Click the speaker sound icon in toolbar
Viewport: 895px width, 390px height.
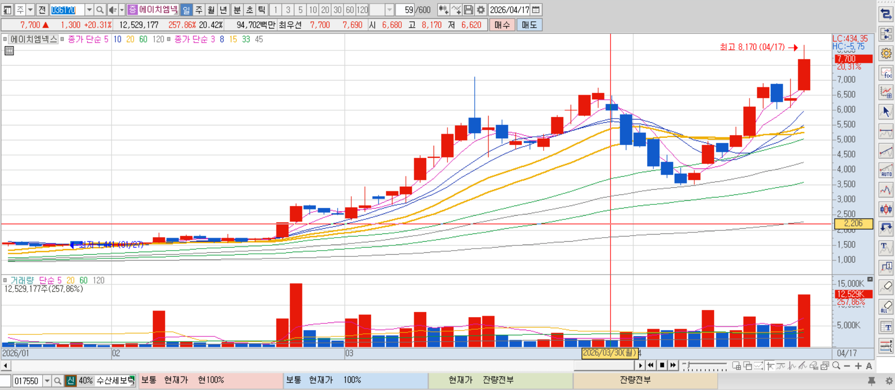pyautogui.click(x=112, y=10)
